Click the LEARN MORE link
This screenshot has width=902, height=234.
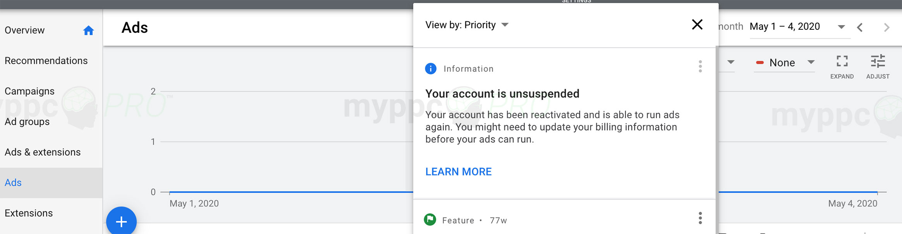tap(458, 172)
